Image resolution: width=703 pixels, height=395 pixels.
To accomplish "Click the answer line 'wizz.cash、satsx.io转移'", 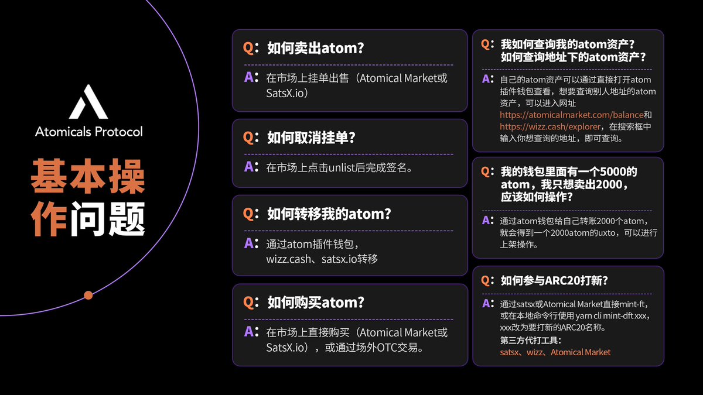I will click(x=322, y=258).
